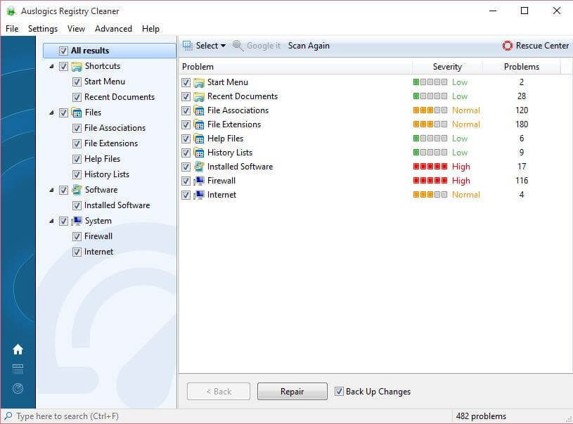Click the keyboard-style sidebar icon
This screenshot has height=424, width=573.
[18, 369]
